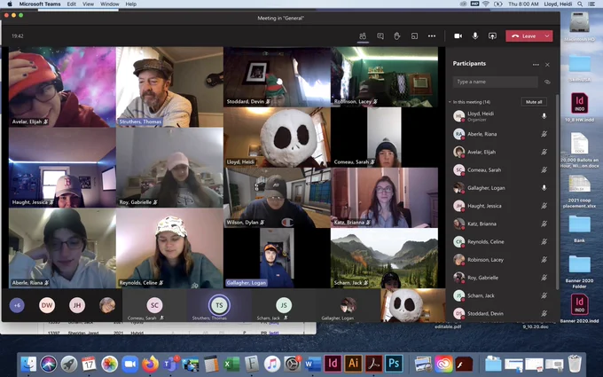
Task: Click the Mute all button
Action: [534, 102]
